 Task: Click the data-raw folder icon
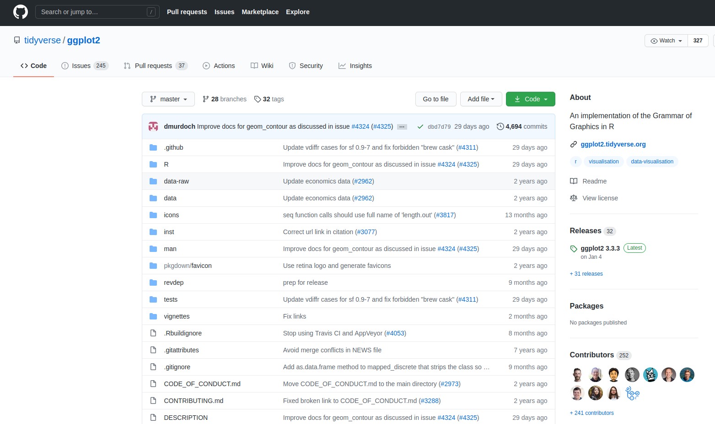(x=153, y=181)
